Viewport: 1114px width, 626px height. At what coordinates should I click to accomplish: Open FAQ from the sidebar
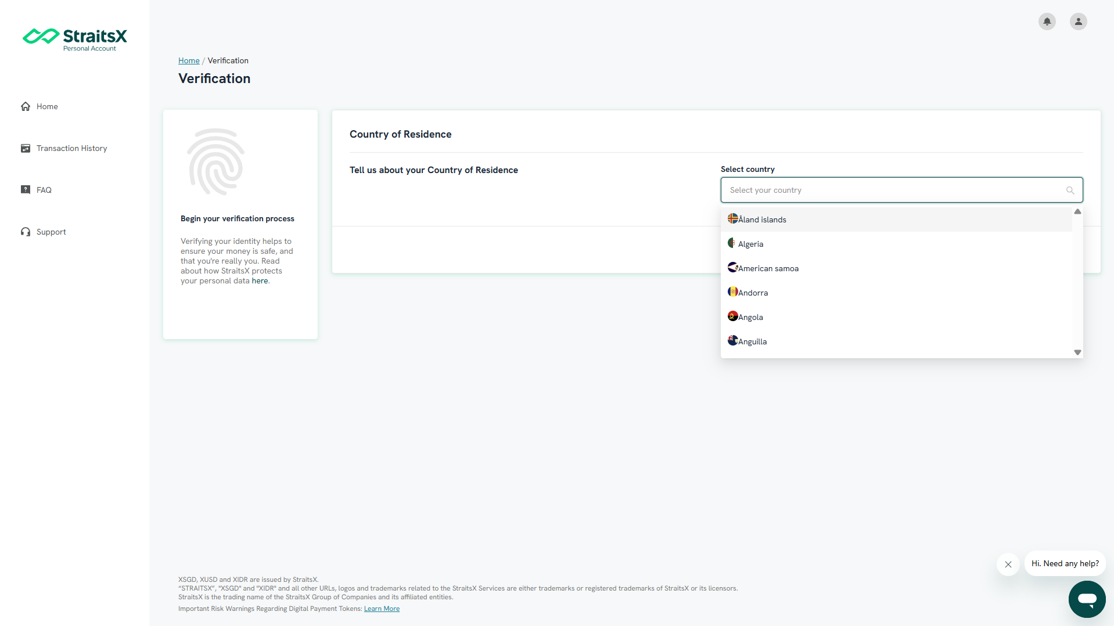pos(44,190)
